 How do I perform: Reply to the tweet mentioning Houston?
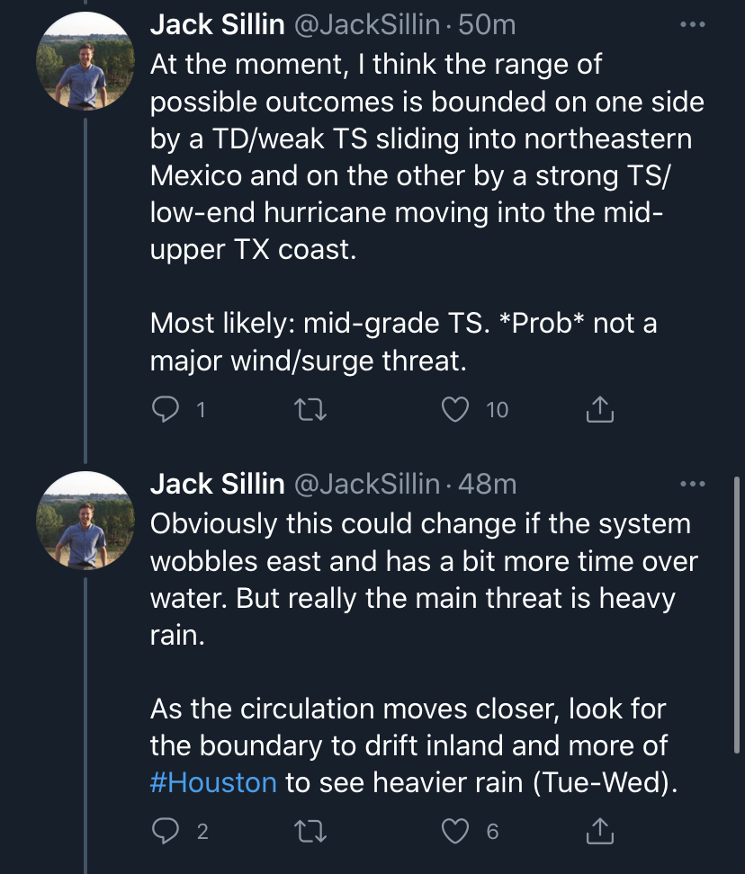[165, 832]
